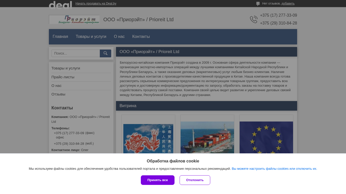Focus the Поиск search field
The height and width of the screenshot is (194, 346).
click(76, 53)
